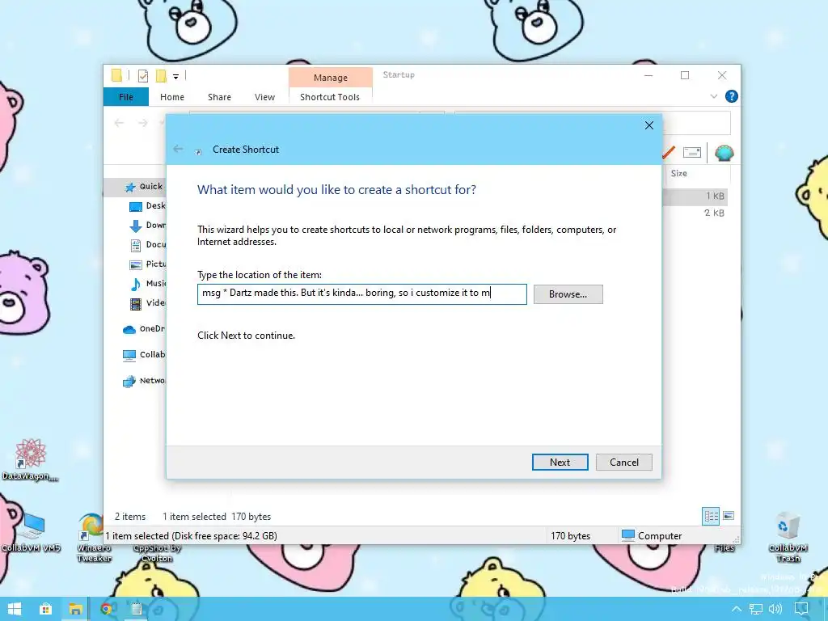
Task: Click the wizard back arrow
Action: [x=179, y=149]
